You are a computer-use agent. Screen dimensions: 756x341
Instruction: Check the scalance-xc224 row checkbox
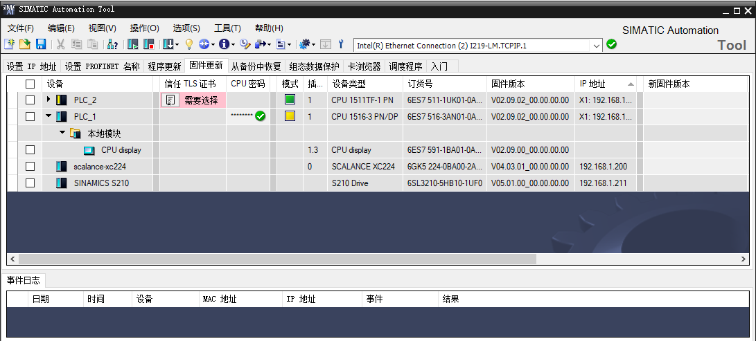click(x=30, y=167)
